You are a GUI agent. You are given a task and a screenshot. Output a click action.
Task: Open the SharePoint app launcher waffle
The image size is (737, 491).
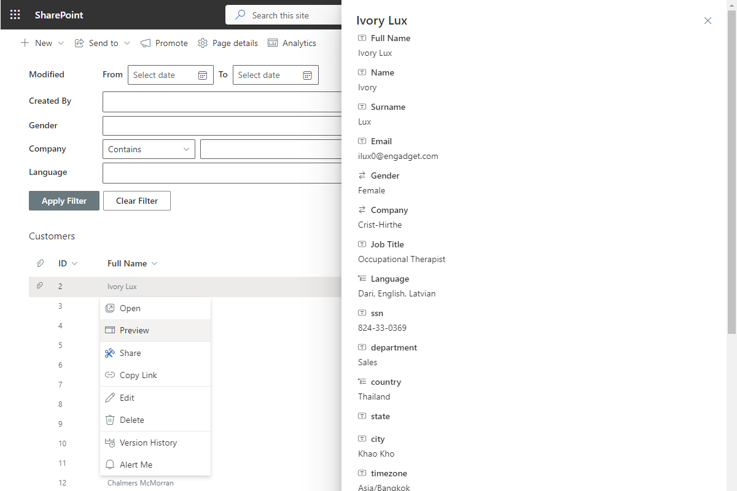coord(15,15)
